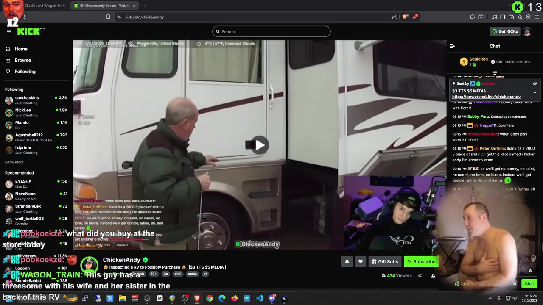Screen dimensions: 543x305
Task: Open the media music note control
Action: 494,17
